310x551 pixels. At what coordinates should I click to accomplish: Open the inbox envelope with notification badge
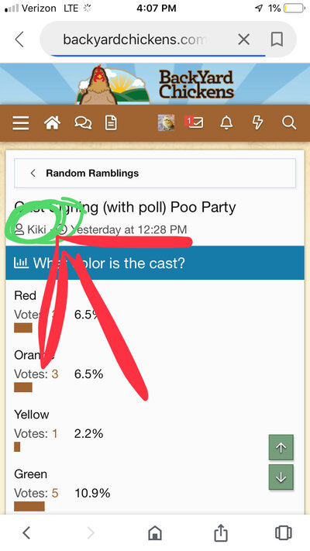click(194, 122)
